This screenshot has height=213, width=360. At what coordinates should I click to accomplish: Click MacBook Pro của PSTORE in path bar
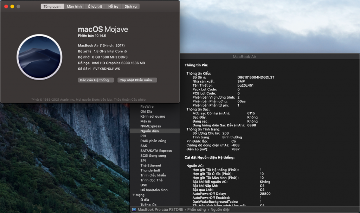(x=160, y=209)
